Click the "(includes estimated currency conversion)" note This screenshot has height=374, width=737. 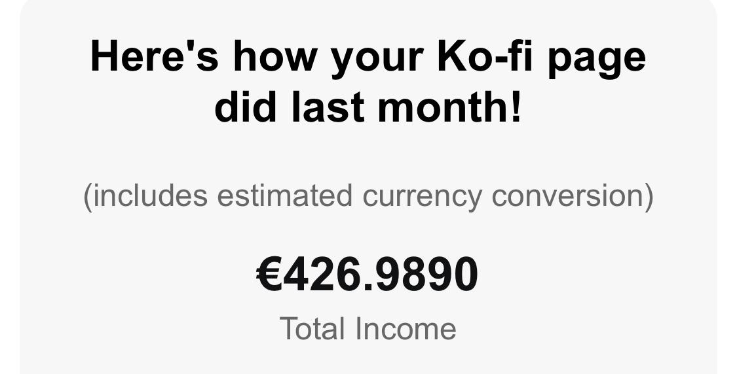pyautogui.click(x=368, y=195)
